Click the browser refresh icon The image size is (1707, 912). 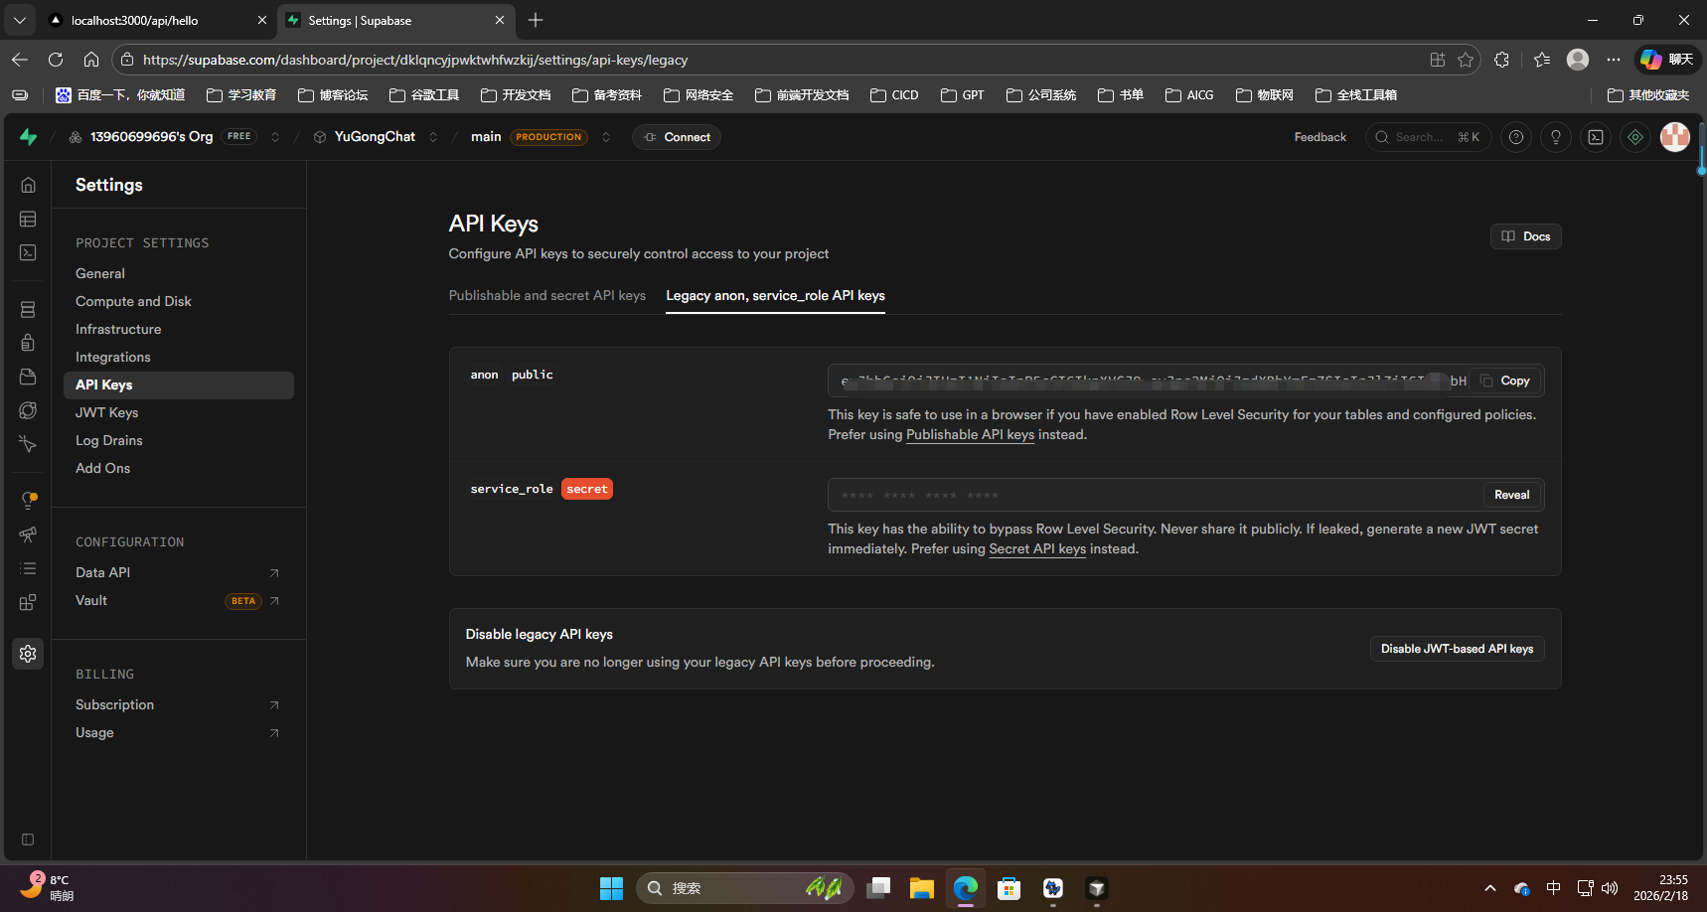click(56, 60)
